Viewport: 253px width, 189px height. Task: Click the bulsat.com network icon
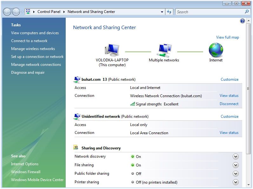[x=77, y=79]
